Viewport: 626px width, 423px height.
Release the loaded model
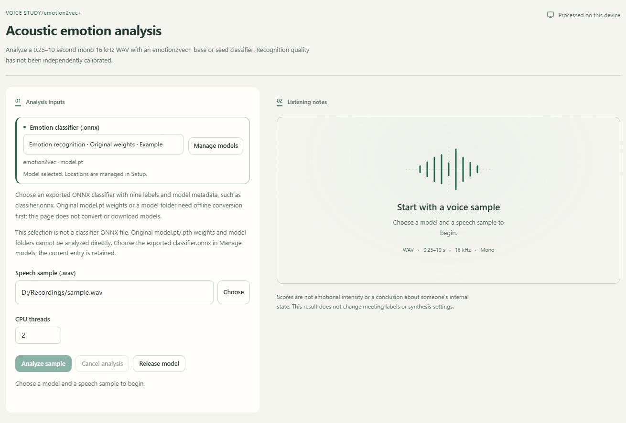tap(159, 364)
